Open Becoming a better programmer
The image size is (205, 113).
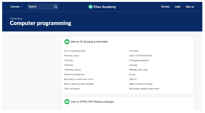pos(144,89)
